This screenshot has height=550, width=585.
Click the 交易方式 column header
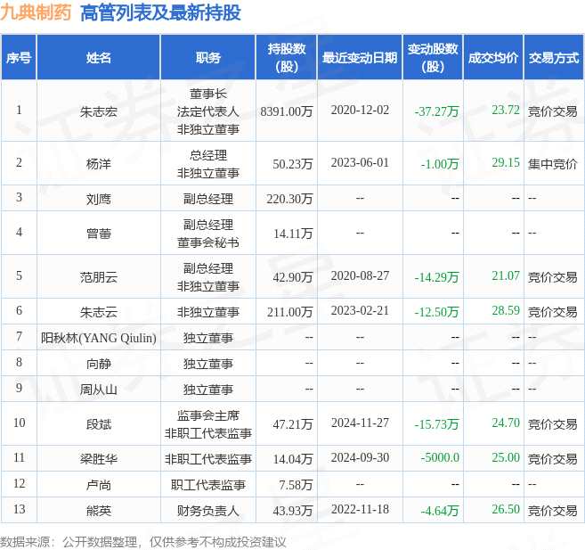[554, 58]
